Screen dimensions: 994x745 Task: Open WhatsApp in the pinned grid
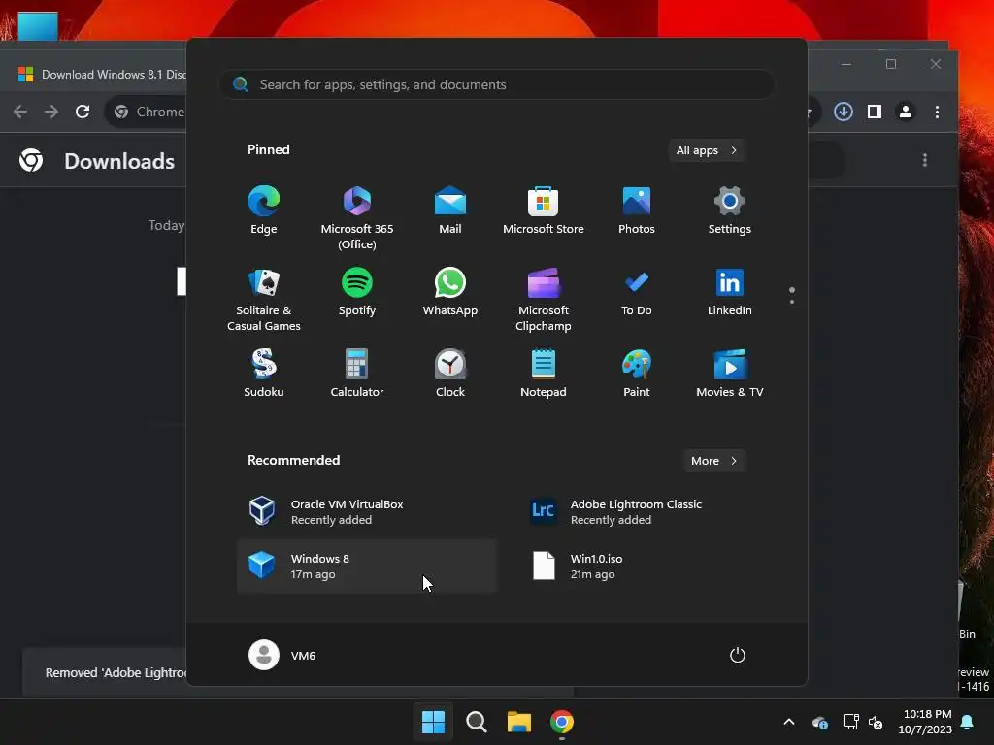point(450,292)
